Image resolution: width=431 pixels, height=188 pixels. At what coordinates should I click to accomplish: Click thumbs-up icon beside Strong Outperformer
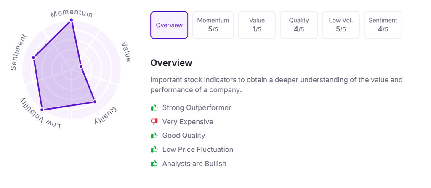154,108
